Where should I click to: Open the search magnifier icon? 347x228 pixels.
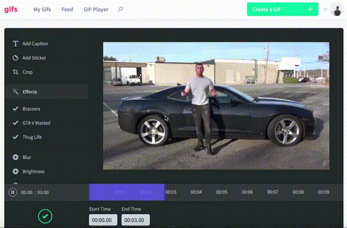pos(120,9)
